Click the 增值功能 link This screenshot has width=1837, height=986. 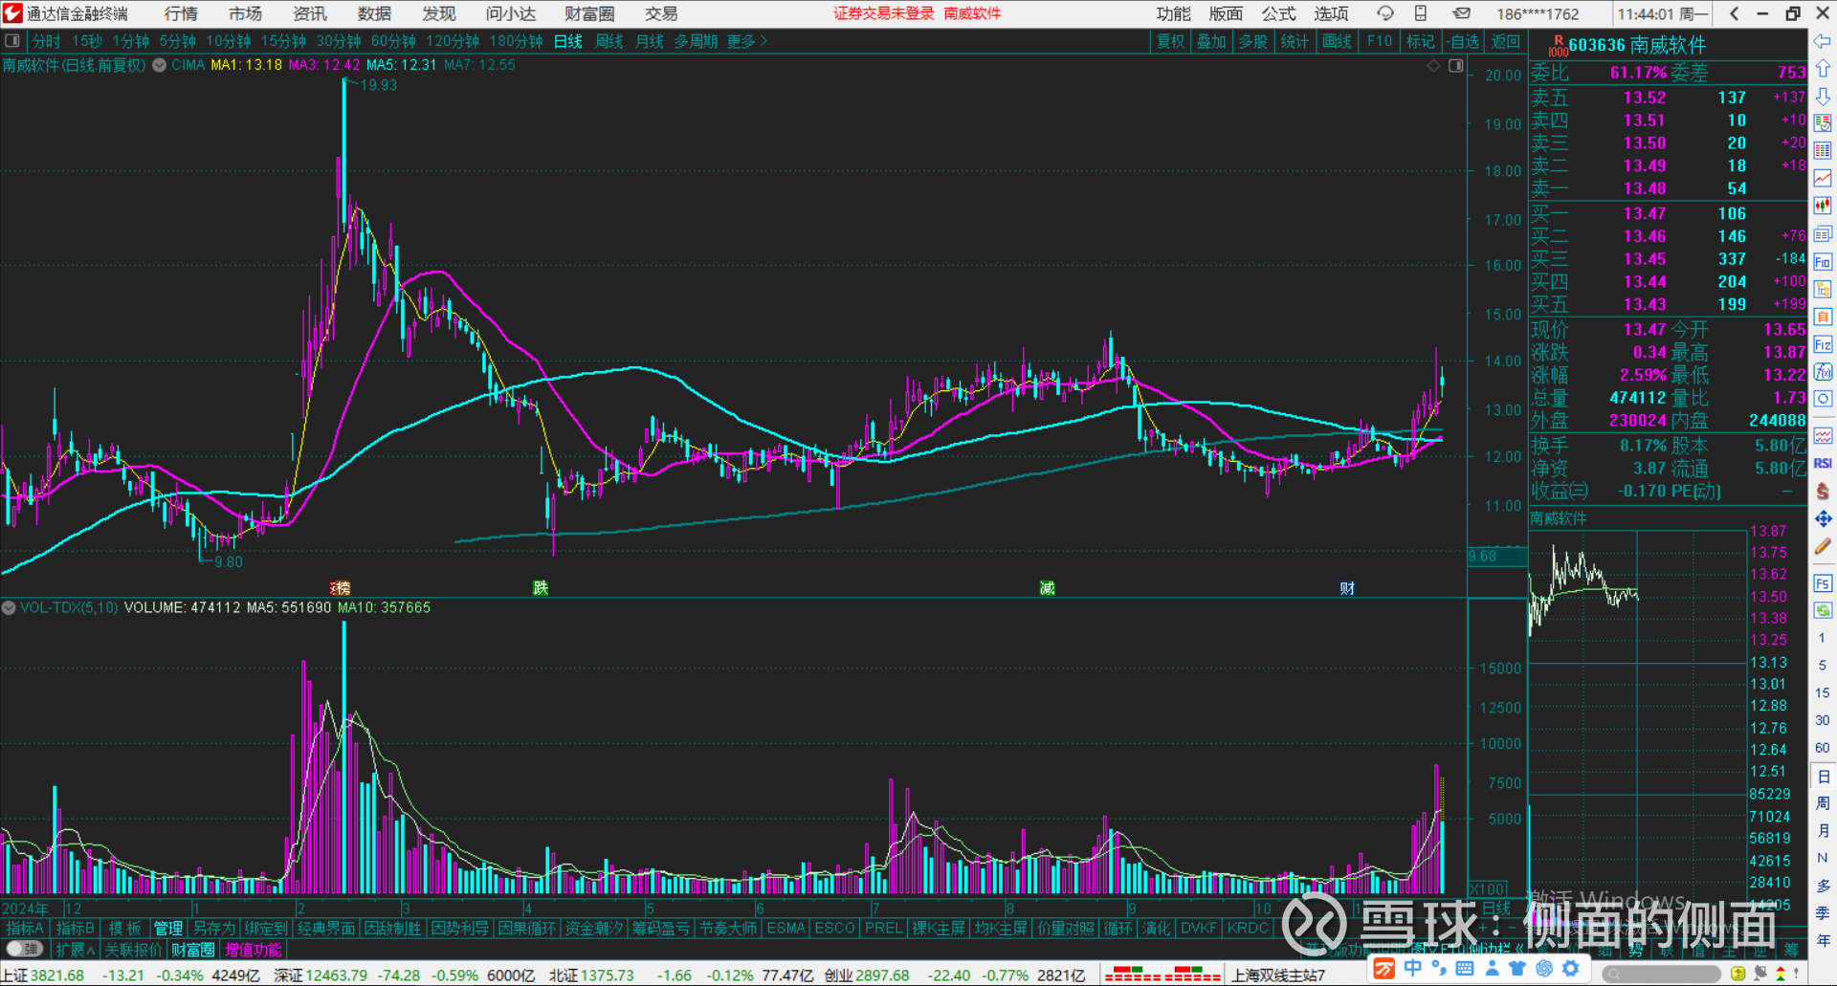[253, 950]
